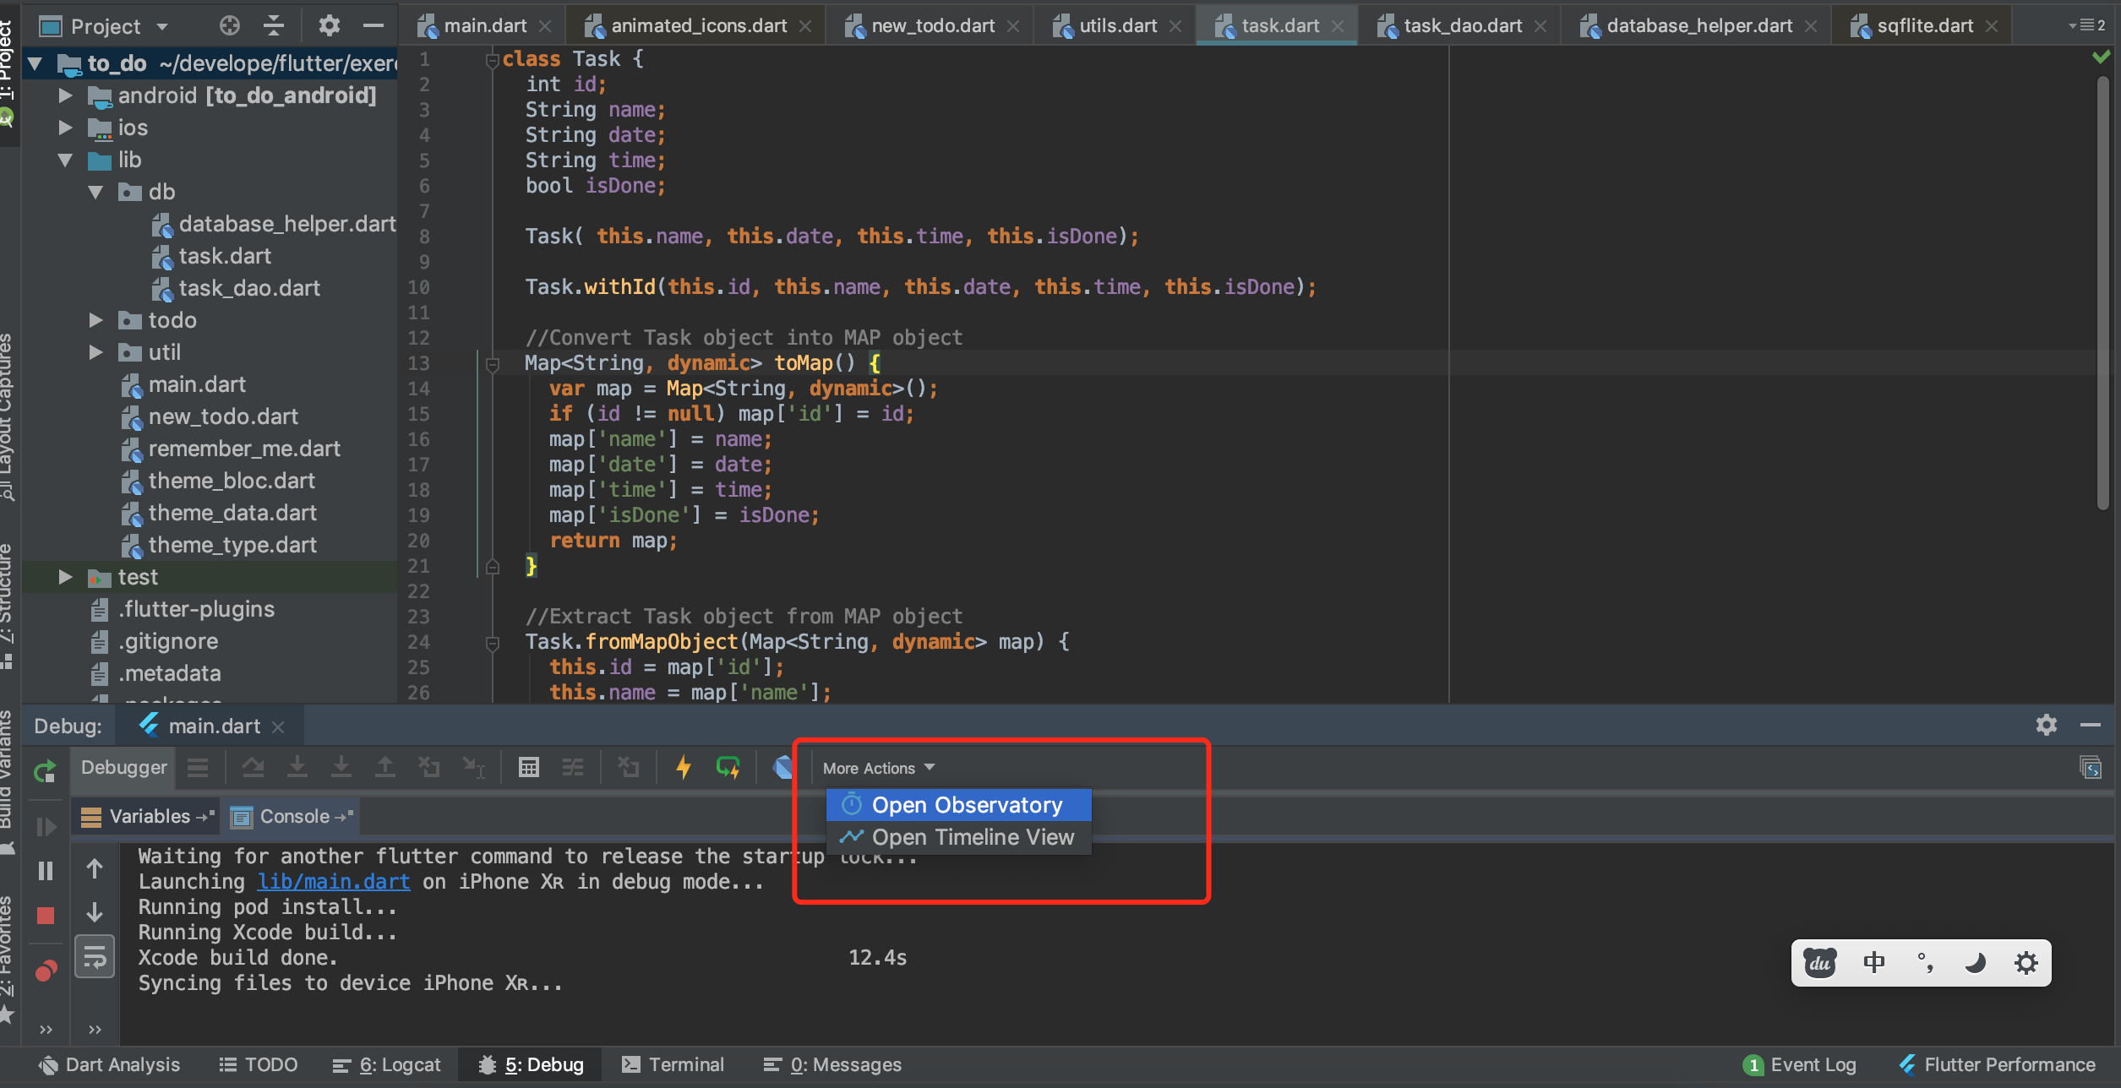Trigger a Flutter hot reload

(683, 767)
